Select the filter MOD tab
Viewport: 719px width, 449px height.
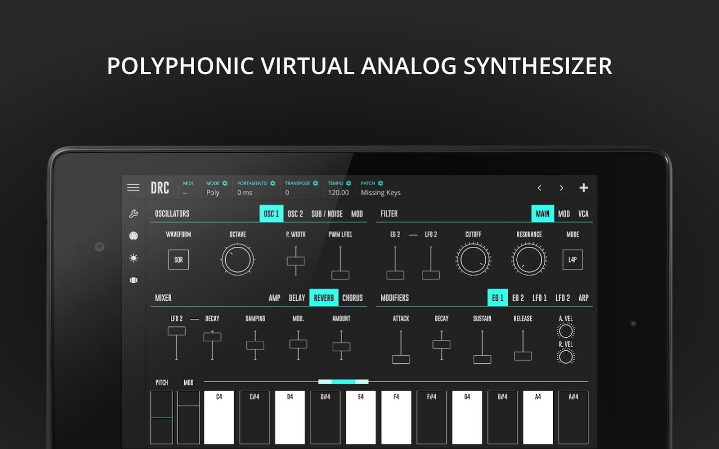click(x=564, y=214)
